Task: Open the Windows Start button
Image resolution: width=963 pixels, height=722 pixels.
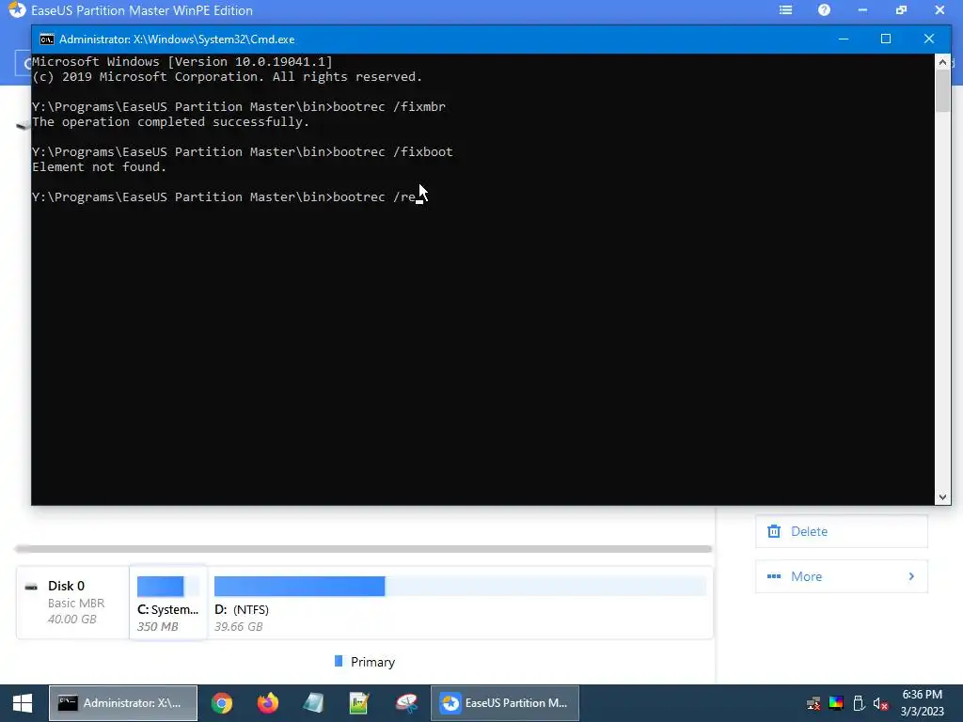Action: [x=23, y=703]
